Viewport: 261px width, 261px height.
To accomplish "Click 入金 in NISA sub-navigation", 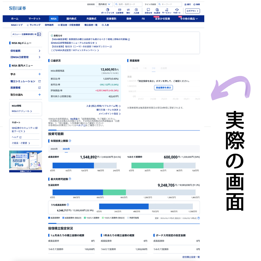I will tap(105, 25).
